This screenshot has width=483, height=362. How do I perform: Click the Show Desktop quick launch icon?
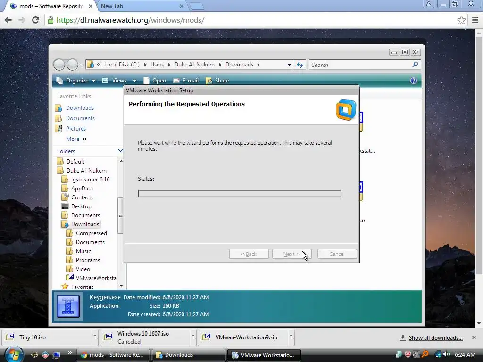pos(57,355)
